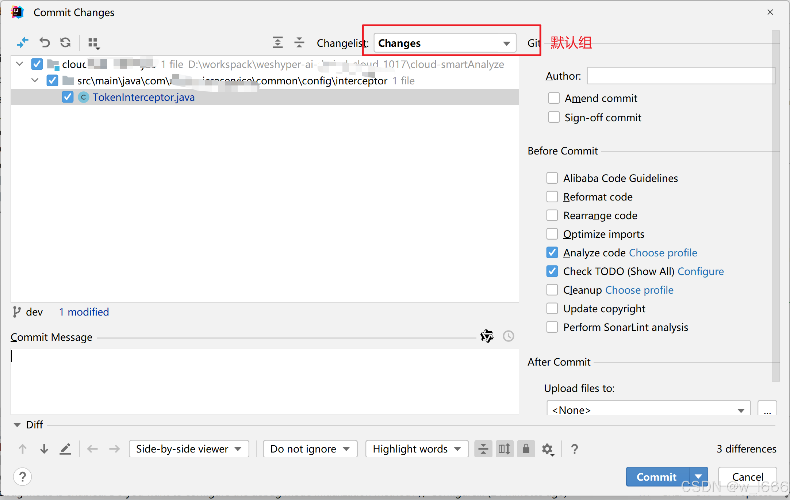Click the Expand All icon
The width and height of the screenshot is (790, 500).
pyautogui.click(x=278, y=43)
